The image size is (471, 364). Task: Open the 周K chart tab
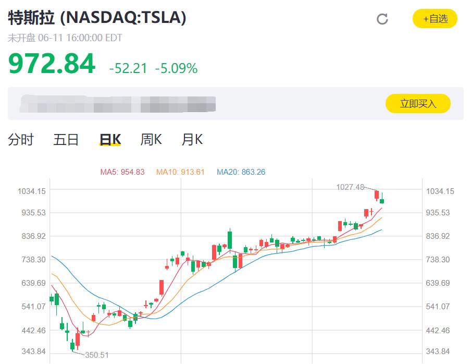[x=151, y=140]
